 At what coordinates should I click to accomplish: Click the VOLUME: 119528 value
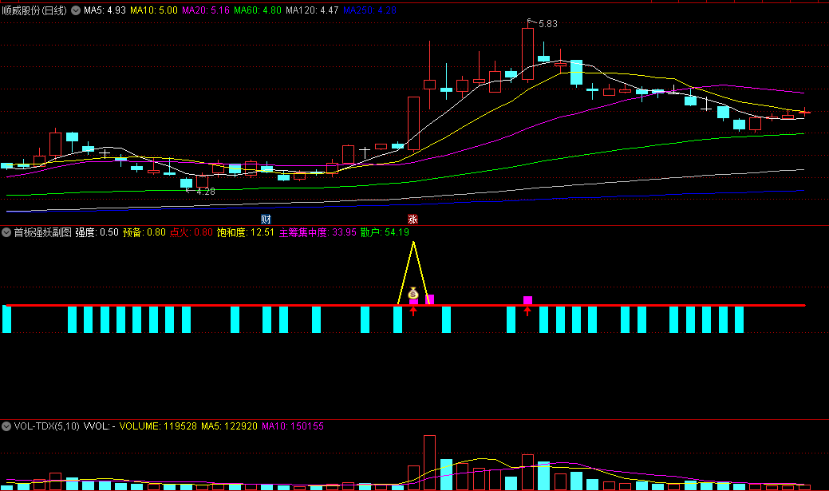tap(158, 426)
